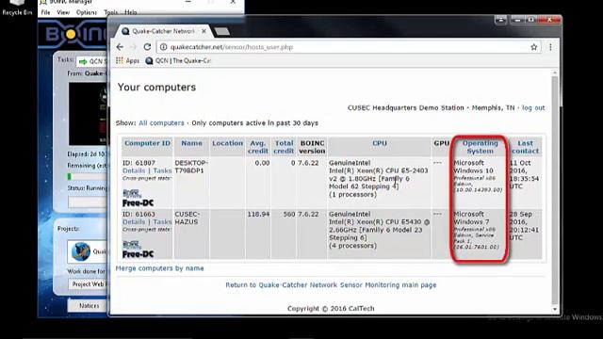The image size is (603, 339).
Task: Show All computers link
Action: pyautogui.click(x=161, y=123)
